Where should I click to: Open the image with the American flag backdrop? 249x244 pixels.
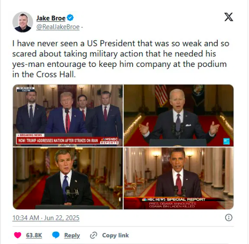(179, 116)
